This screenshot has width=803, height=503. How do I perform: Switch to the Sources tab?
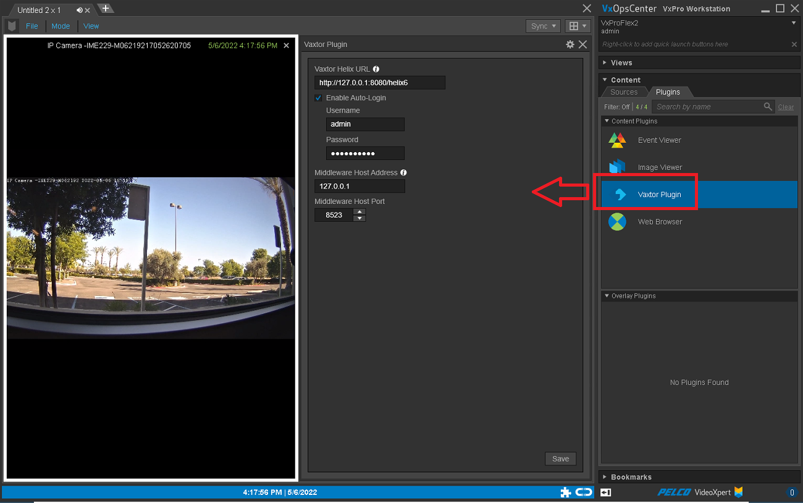point(624,91)
